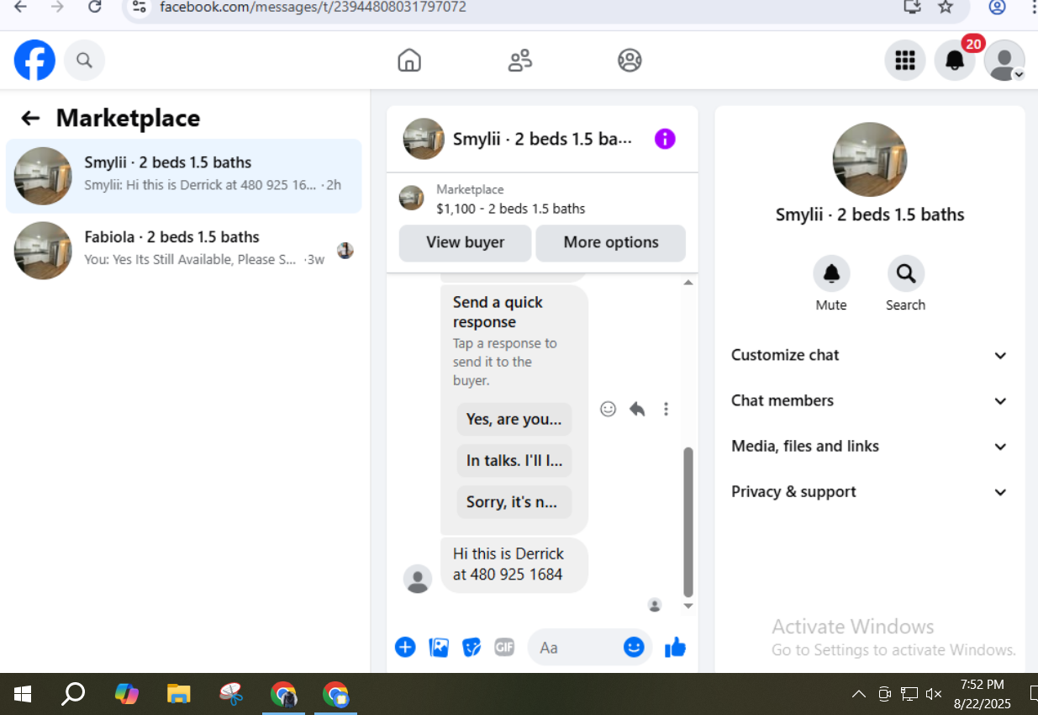Click the chat scrollbar thumb
Screen dimensions: 1038x715
688,522
